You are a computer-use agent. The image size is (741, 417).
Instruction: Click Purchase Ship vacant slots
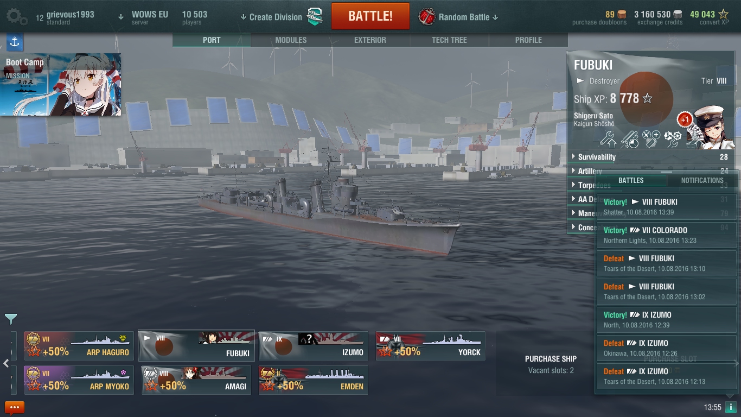(551, 364)
